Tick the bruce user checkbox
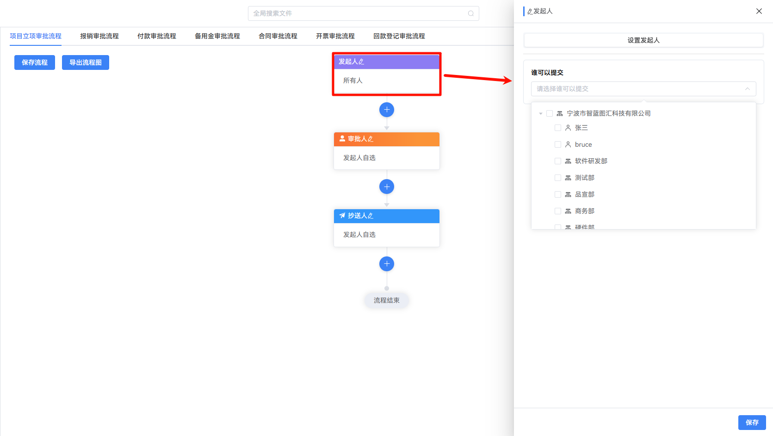Viewport: 773px width, 436px height. (558, 144)
